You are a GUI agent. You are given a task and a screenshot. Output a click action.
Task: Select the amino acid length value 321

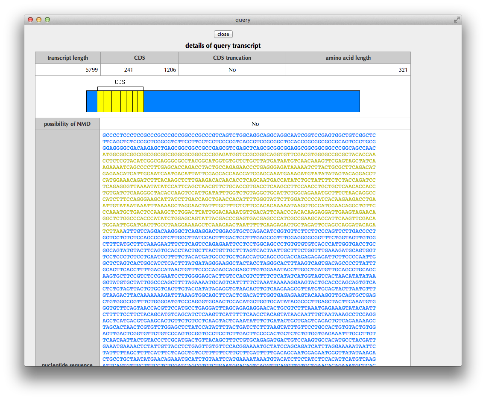[403, 70]
